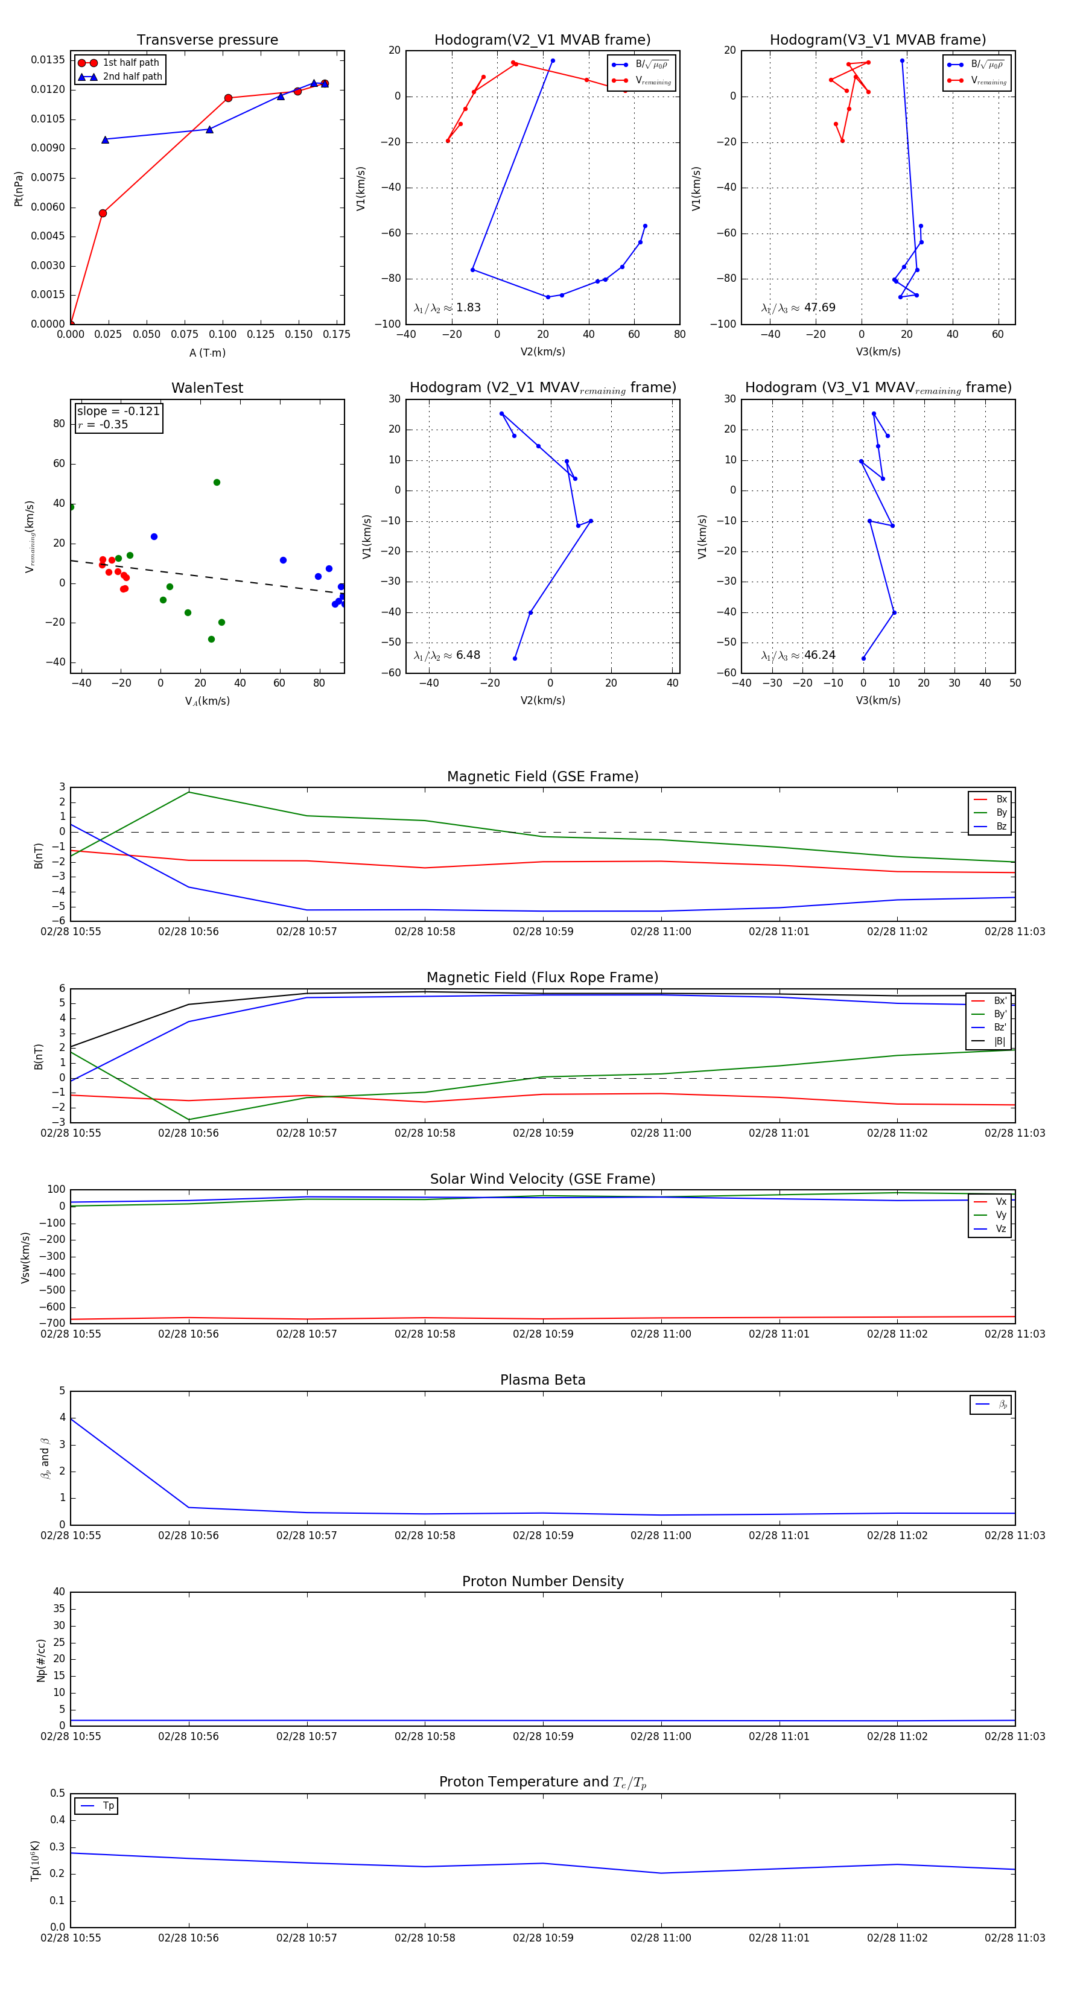Click the "B(nT)" y-axis label of GSE panel
The width and height of the screenshot is (1086, 1991).
(39, 856)
